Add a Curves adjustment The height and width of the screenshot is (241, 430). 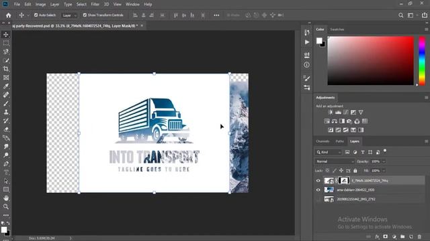coord(346,112)
